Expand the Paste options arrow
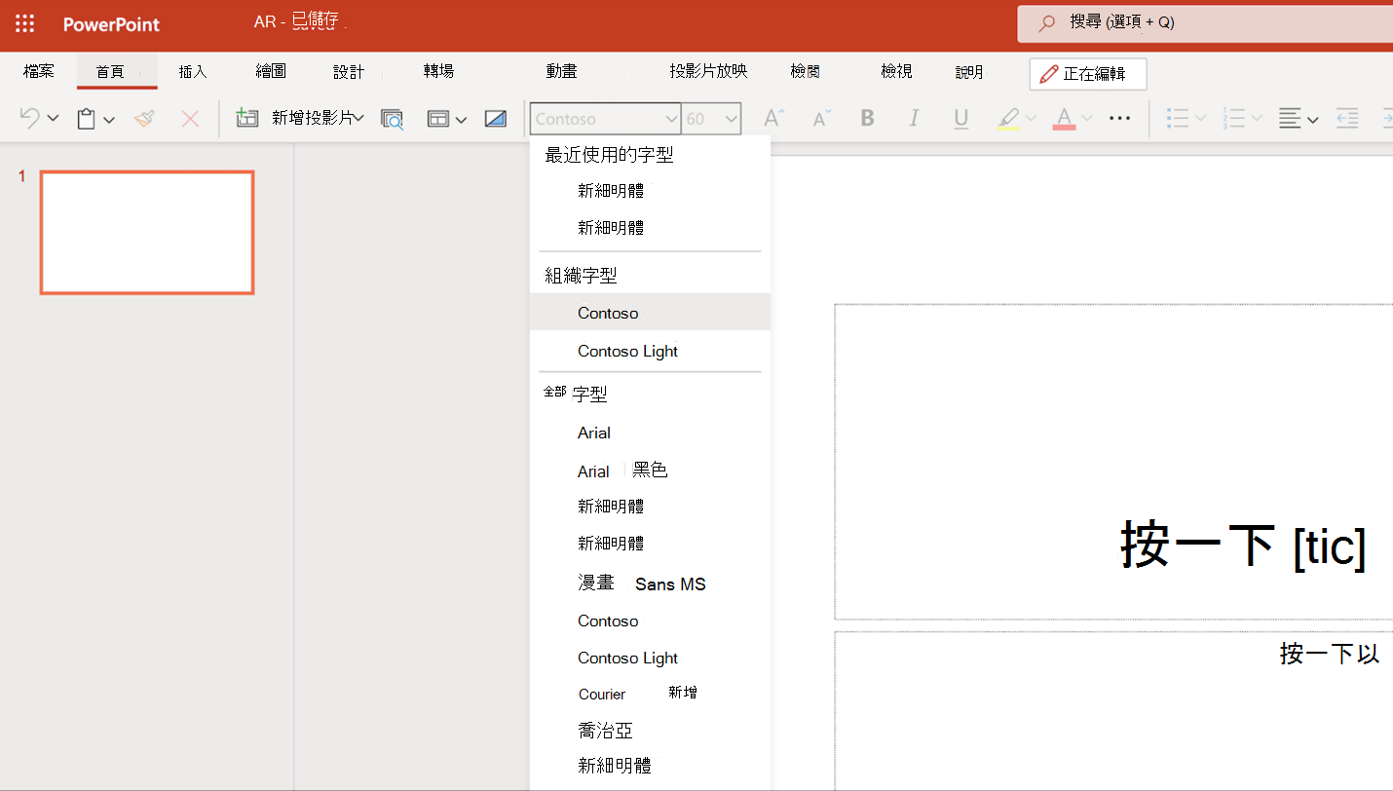 pyautogui.click(x=109, y=120)
